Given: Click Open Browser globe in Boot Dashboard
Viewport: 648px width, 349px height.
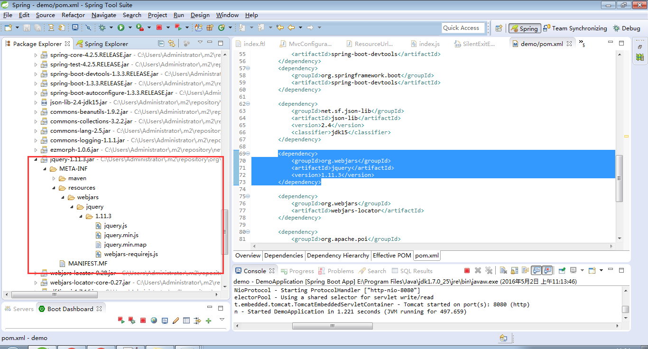Looking at the screenshot, I should (x=154, y=321).
